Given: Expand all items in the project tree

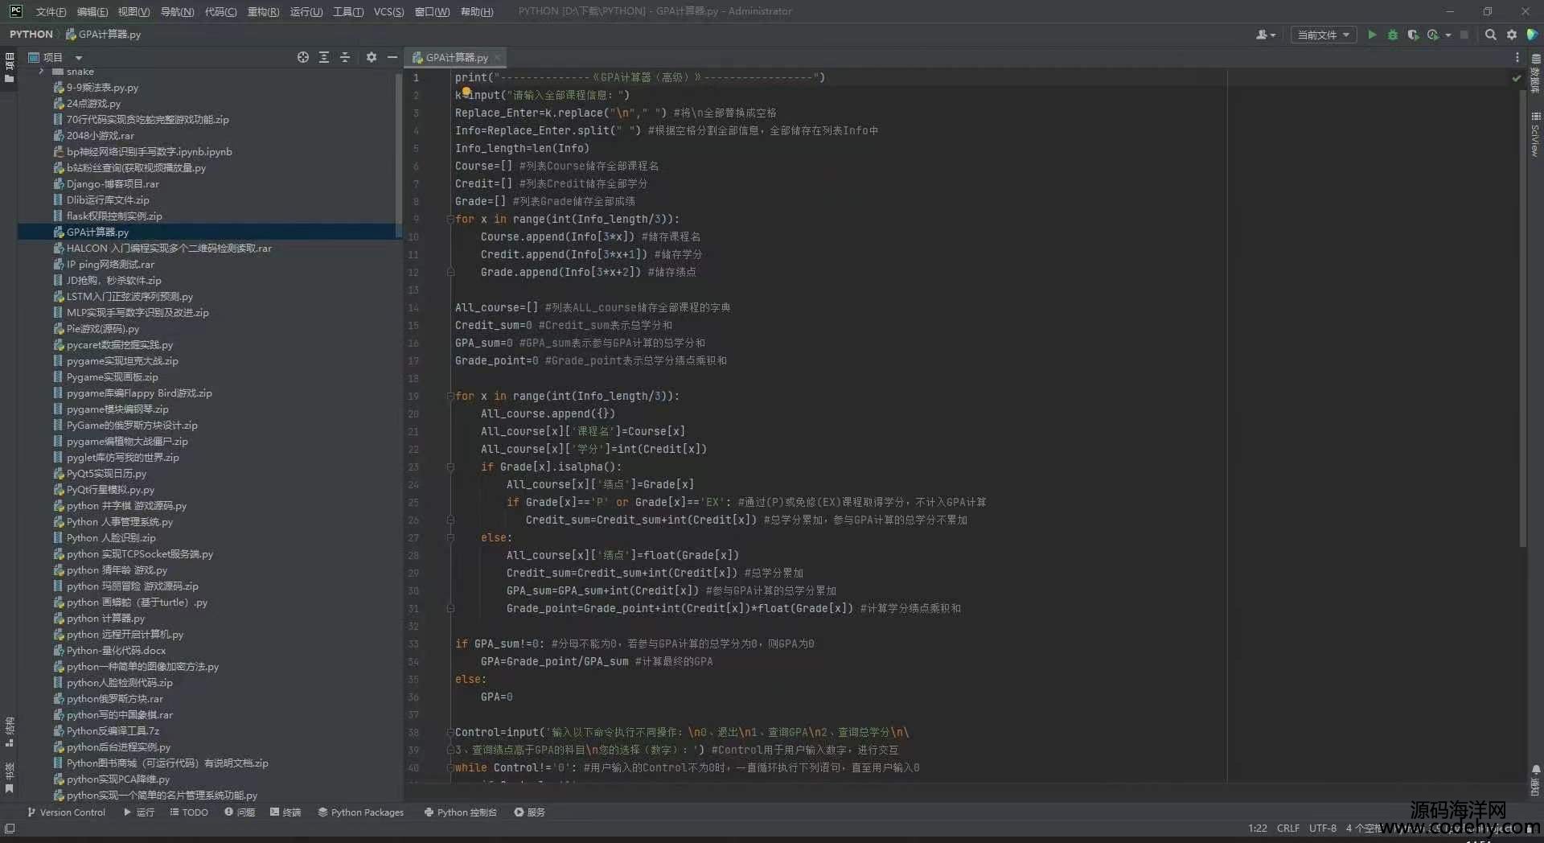Looking at the screenshot, I should click(324, 57).
